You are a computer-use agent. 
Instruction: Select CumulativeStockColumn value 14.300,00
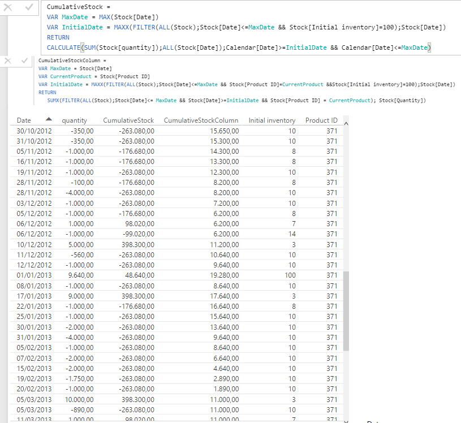tap(225, 152)
